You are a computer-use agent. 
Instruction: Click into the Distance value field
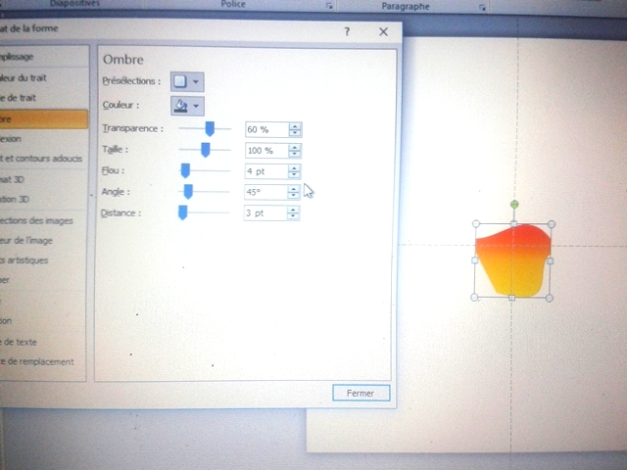point(265,212)
